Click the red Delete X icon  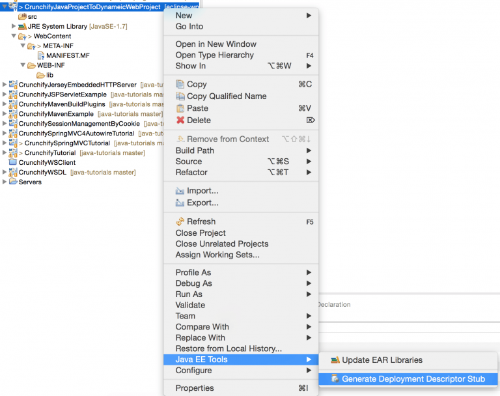[x=180, y=120]
